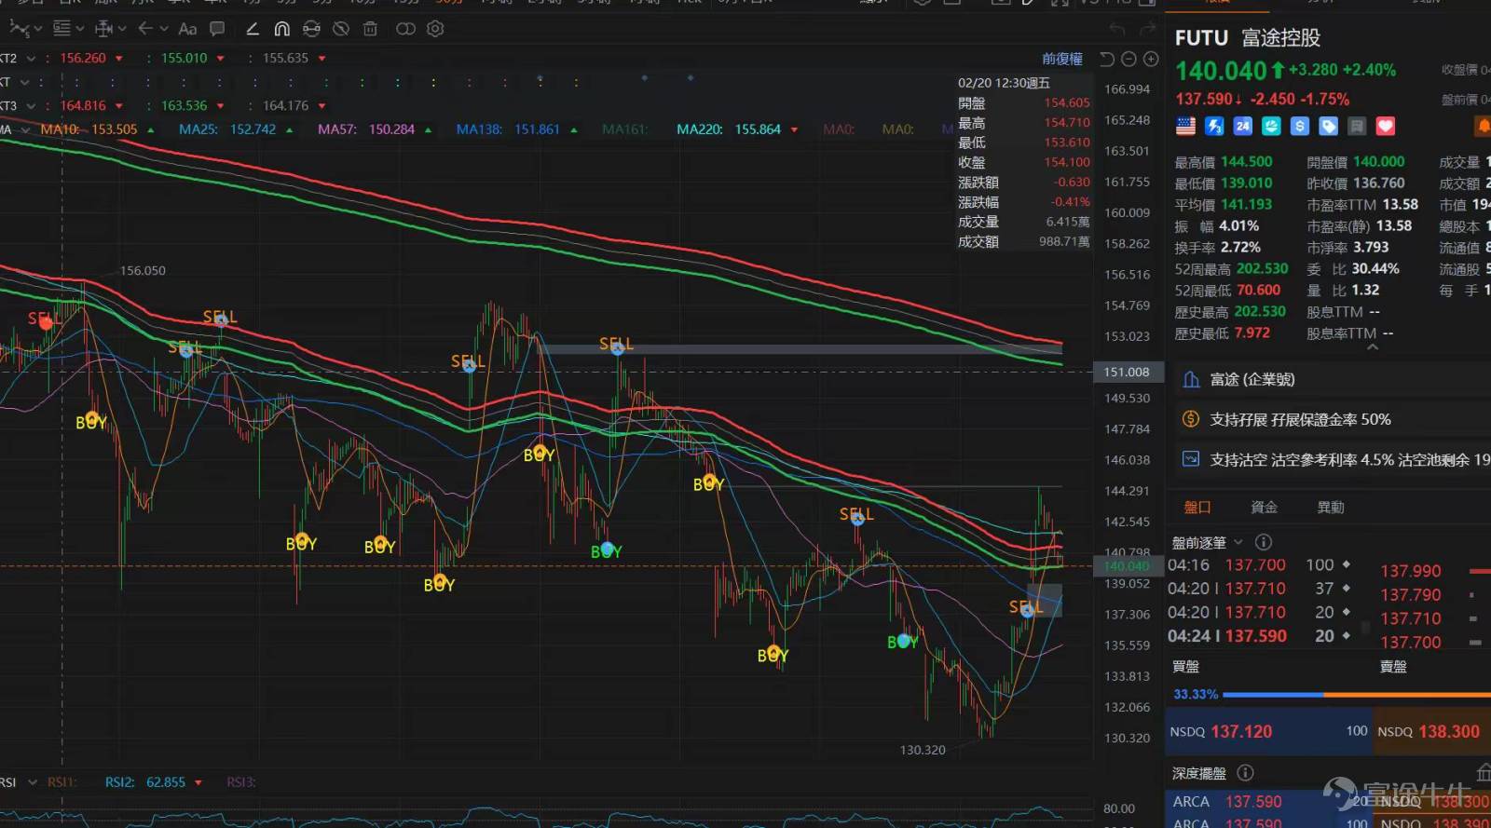This screenshot has height=828, width=1491.
Task: Zoom in chart with plus circle
Action: point(1151,60)
